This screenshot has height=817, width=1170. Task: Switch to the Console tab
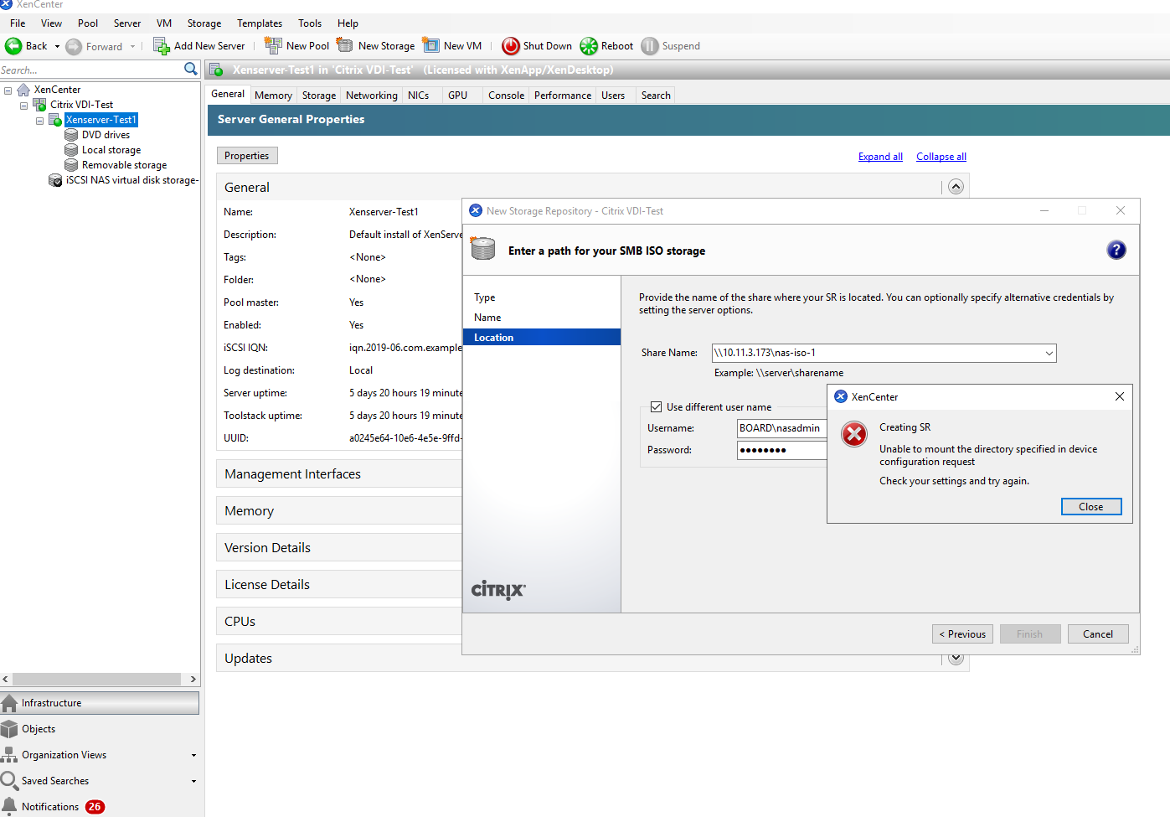(x=506, y=96)
